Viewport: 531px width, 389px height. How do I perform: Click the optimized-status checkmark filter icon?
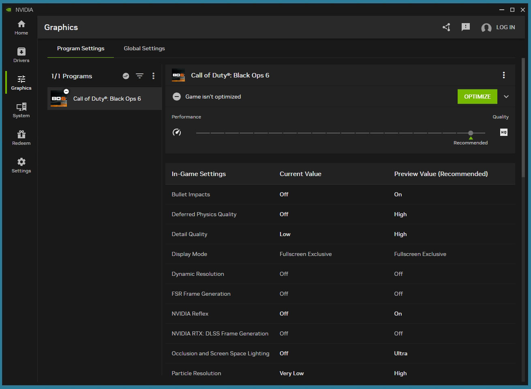click(x=126, y=76)
